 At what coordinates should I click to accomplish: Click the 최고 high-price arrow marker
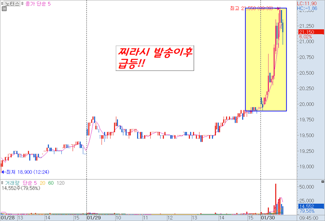(278, 8)
